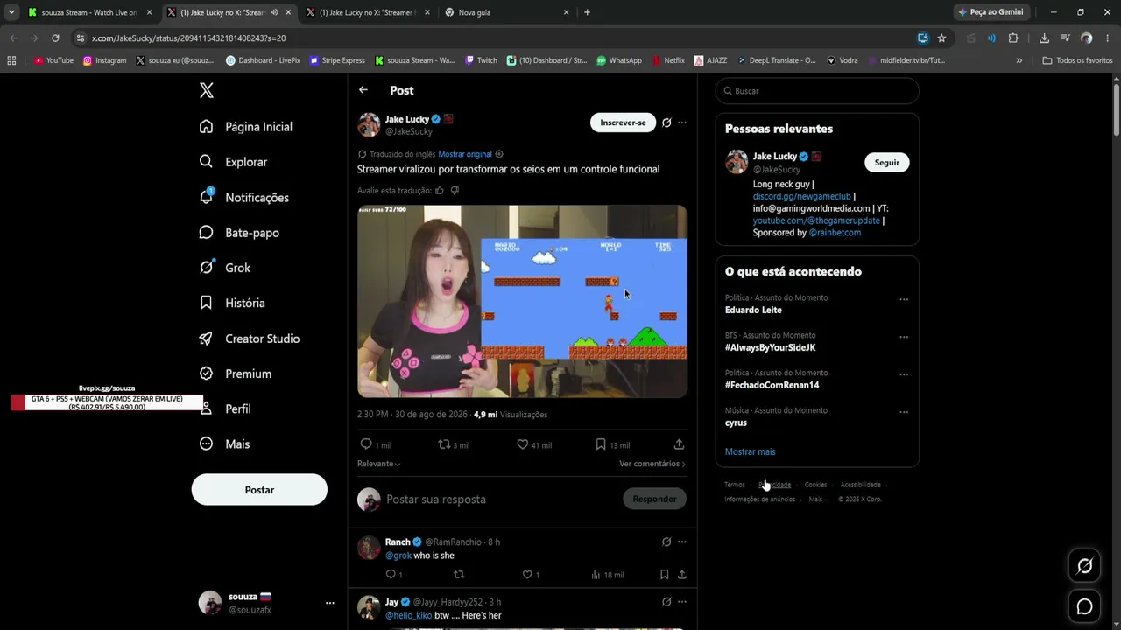This screenshot has height=630, width=1121.
Task: View analytics of Ranch's comment (18 mil)
Action: (x=608, y=575)
